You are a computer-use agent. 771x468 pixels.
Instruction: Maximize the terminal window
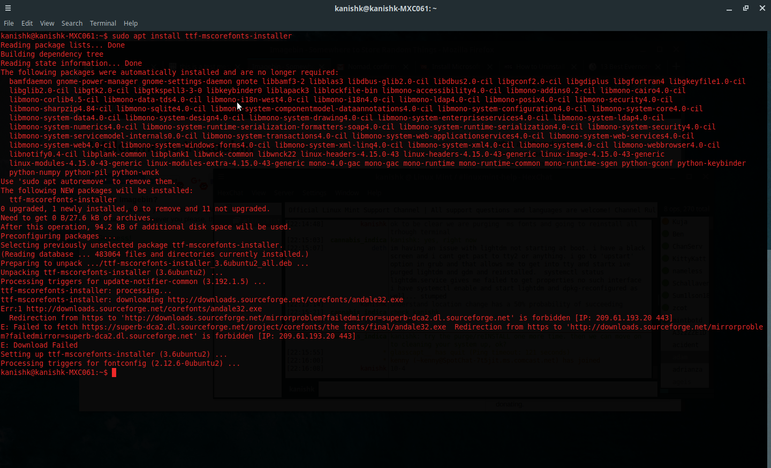coord(746,9)
